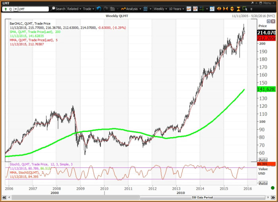Expand the wavy lines dropdown arrow
Viewport: 278px width, 202px height.
(151, 9)
